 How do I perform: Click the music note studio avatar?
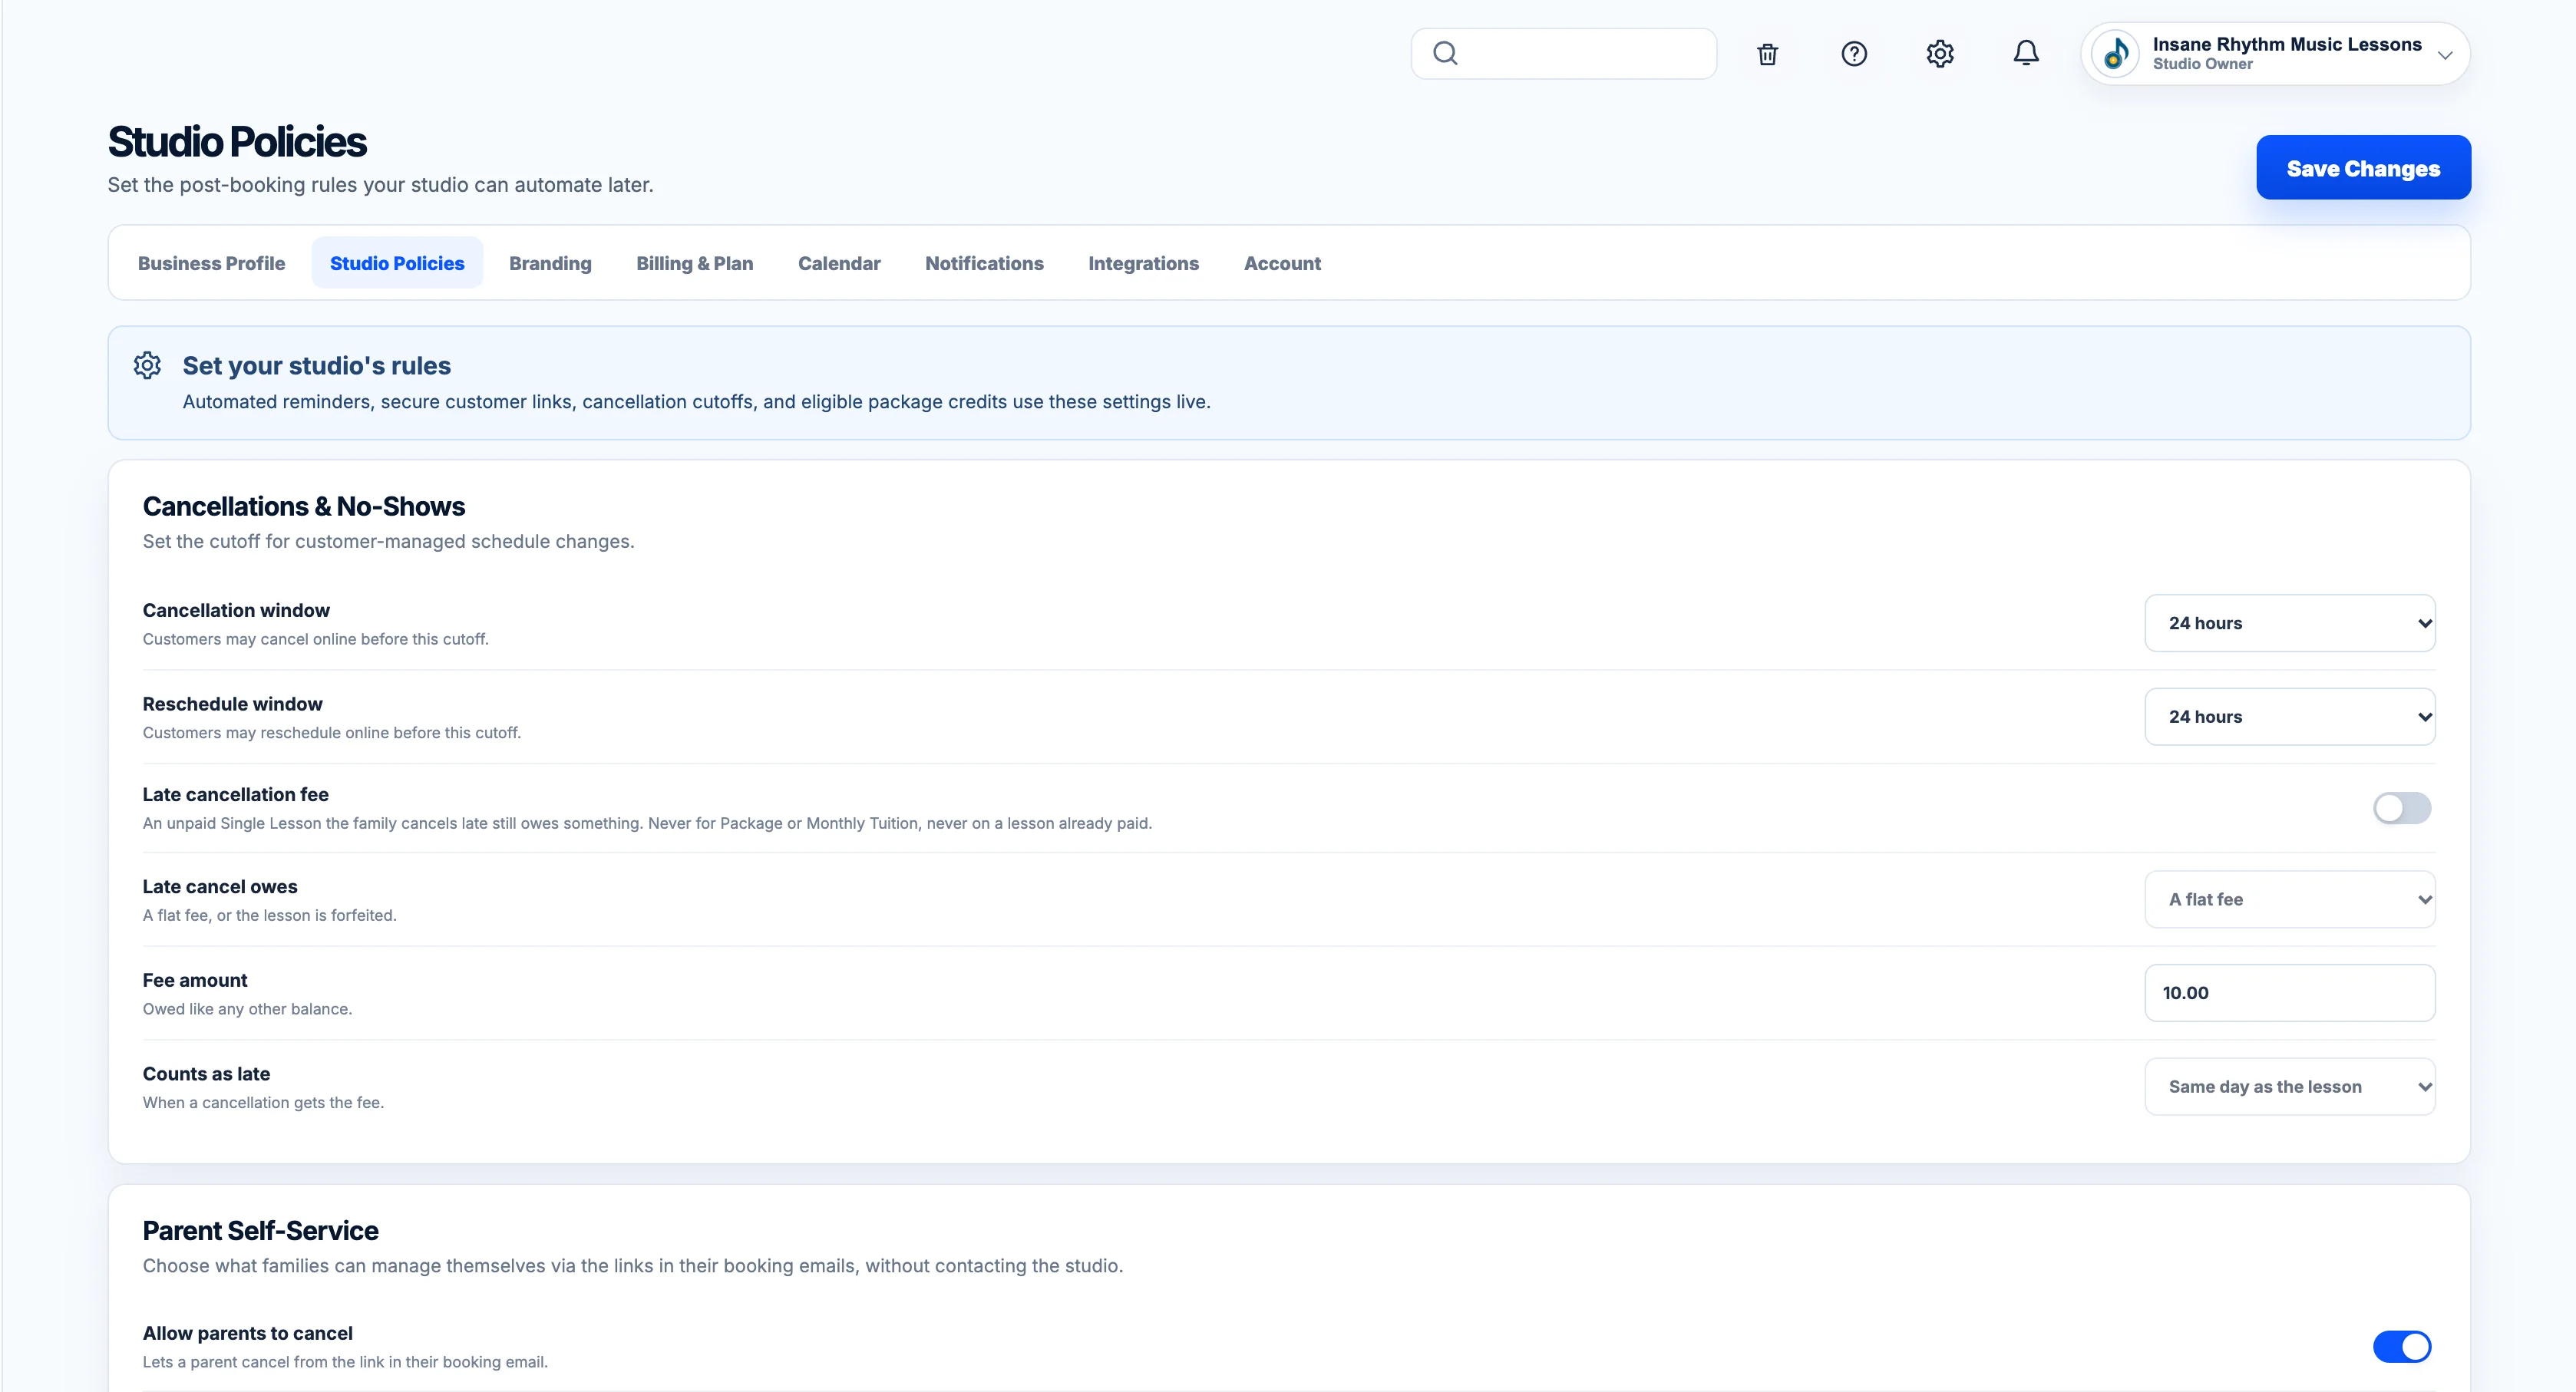tap(2115, 54)
